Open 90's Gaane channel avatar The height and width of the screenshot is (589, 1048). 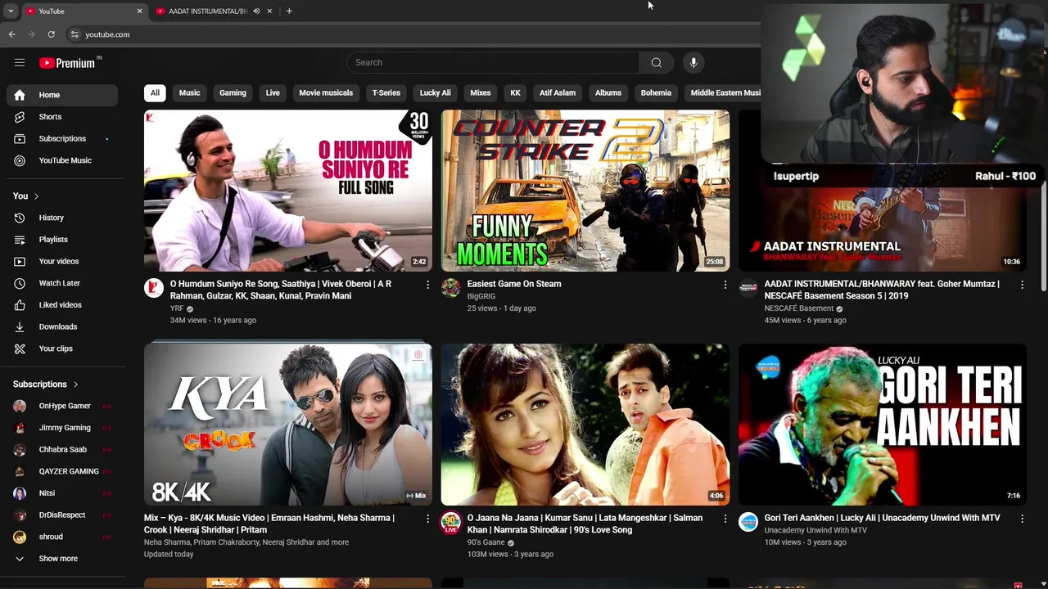451,521
